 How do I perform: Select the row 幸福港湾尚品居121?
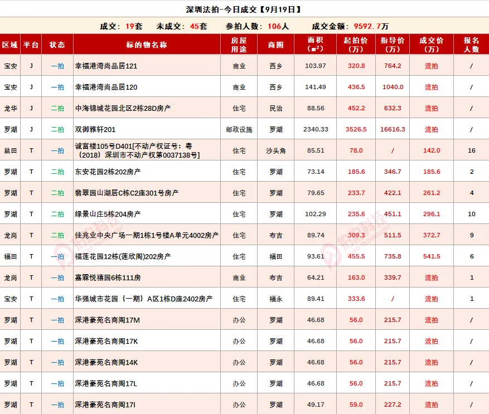coord(244,66)
